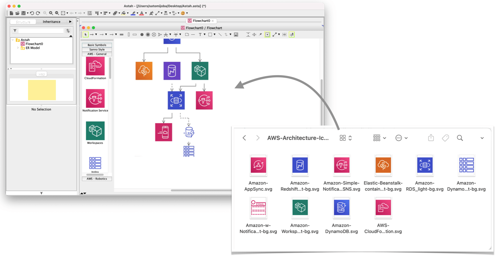Image resolution: width=502 pixels, height=261 pixels.
Task: Click the font size A icon
Action: [151, 13]
